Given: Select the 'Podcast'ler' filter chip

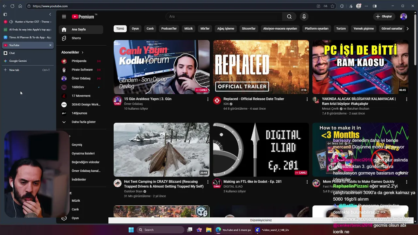Looking at the screenshot, I should coord(169,29).
